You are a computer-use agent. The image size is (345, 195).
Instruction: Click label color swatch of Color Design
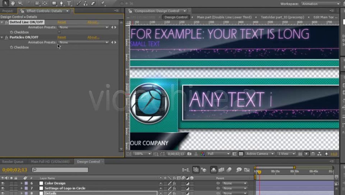26,183
